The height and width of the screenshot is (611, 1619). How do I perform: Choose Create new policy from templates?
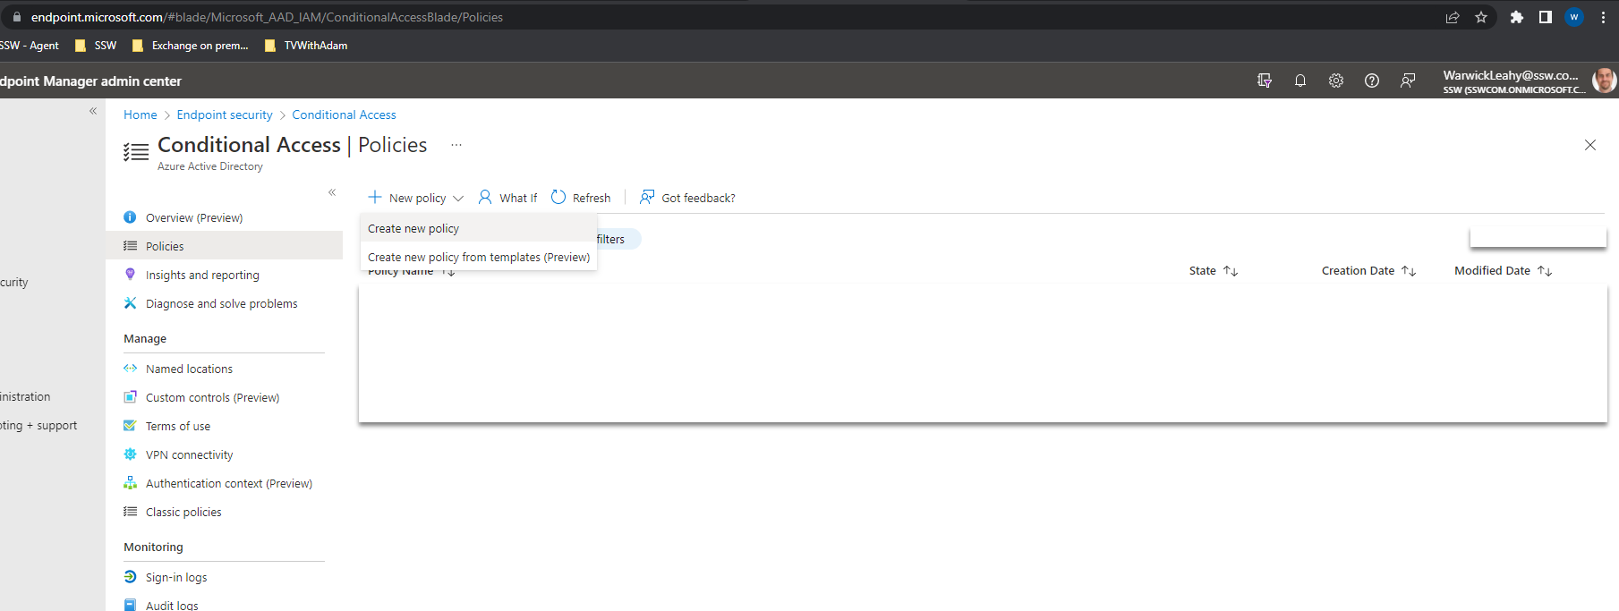pyautogui.click(x=478, y=258)
